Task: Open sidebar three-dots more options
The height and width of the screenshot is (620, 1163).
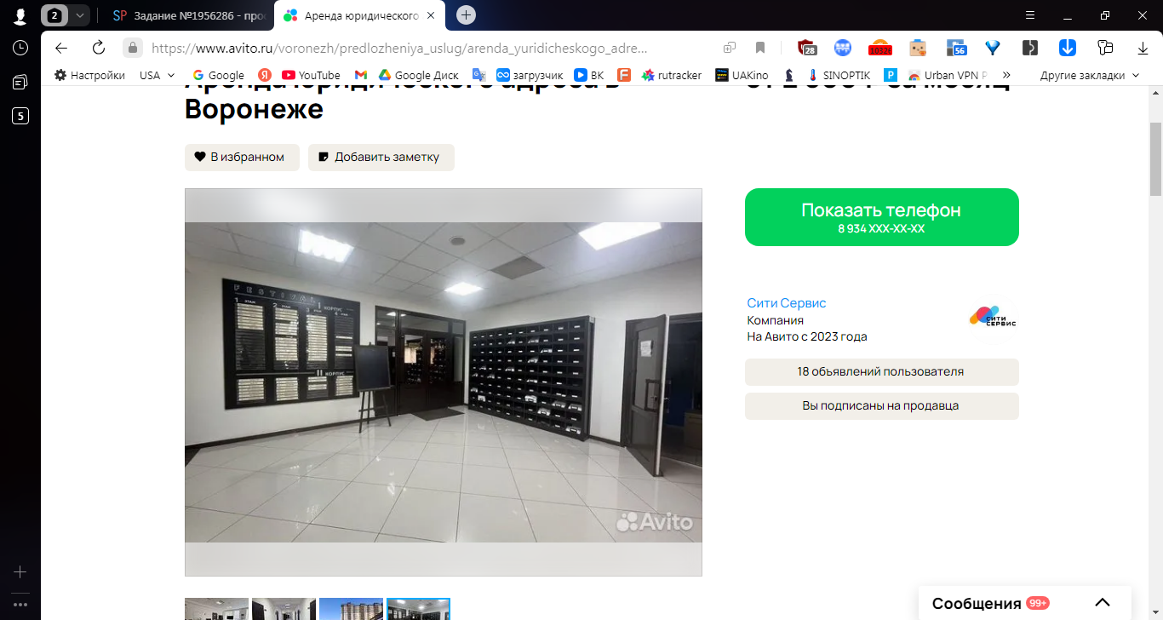Action: click(20, 604)
